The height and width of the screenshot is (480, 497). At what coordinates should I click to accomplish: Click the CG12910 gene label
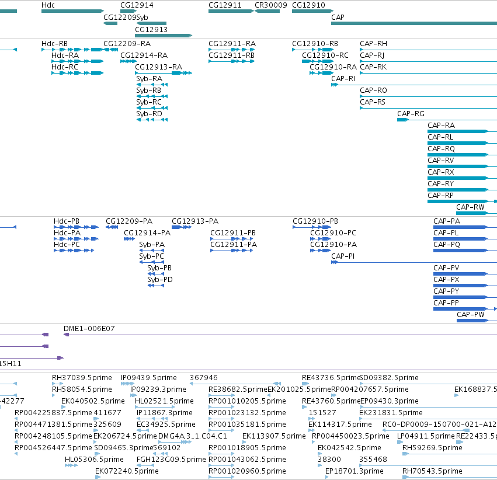(x=309, y=5)
